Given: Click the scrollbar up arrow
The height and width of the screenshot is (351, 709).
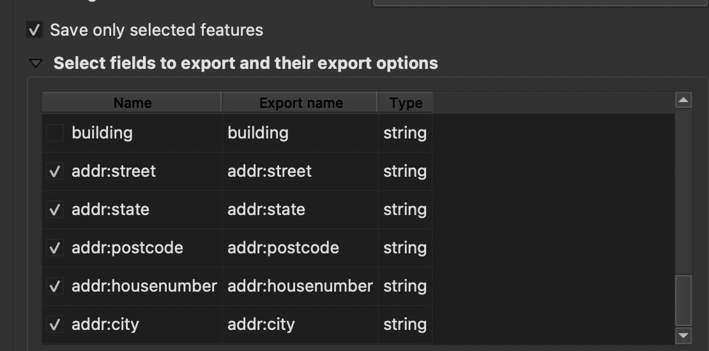Looking at the screenshot, I should 683,101.
